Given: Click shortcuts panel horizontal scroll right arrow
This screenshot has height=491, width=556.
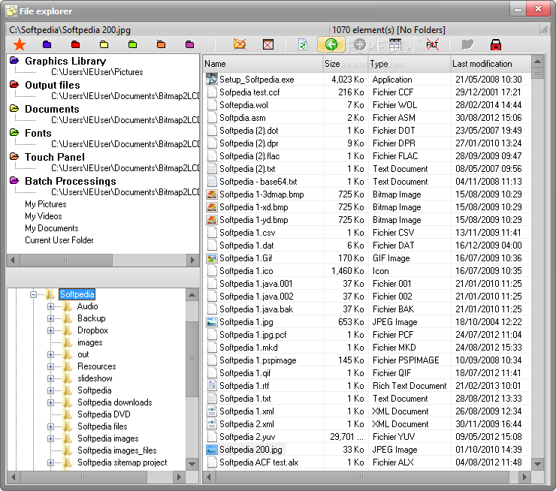Looking at the screenshot, I should tap(192, 260).
